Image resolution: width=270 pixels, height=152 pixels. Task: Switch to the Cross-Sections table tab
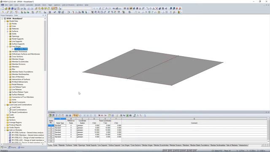[136, 145]
